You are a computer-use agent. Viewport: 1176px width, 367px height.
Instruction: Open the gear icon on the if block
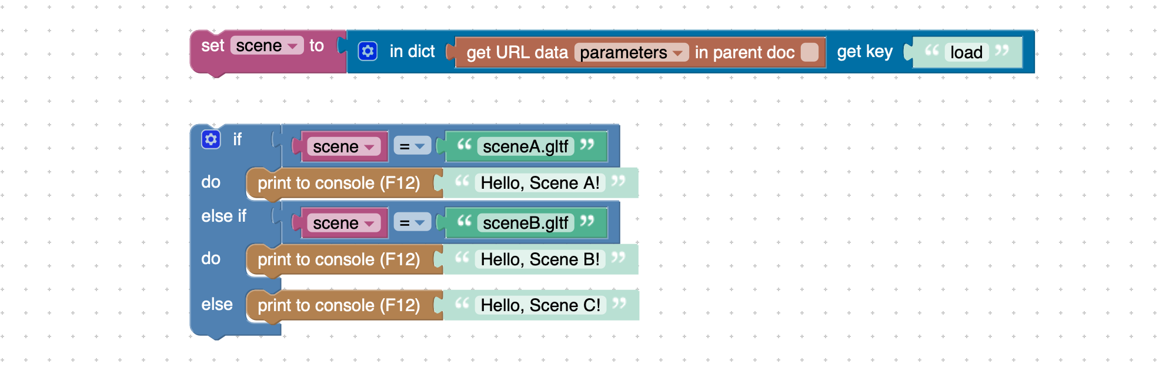point(211,139)
